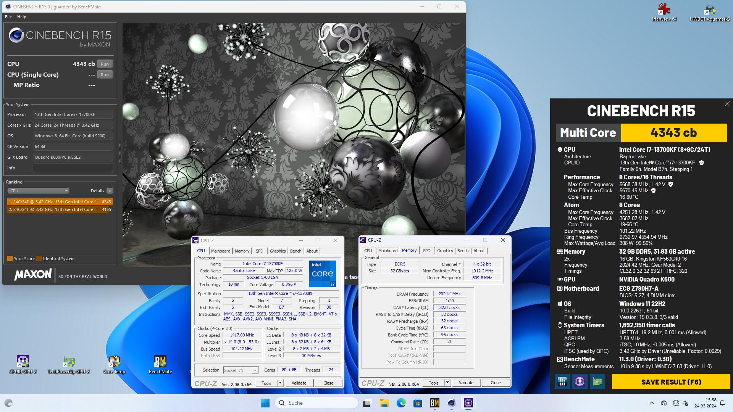Open the Windows Start menu
The height and width of the screenshot is (412, 733).
point(265,403)
